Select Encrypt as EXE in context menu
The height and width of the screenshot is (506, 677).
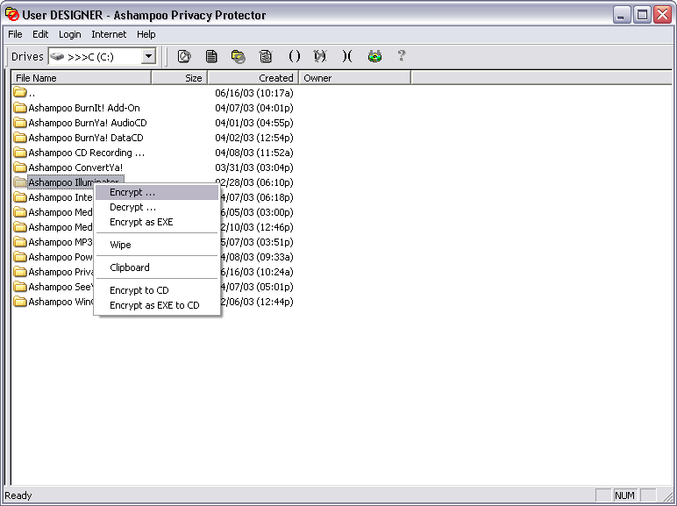pos(157,222)
